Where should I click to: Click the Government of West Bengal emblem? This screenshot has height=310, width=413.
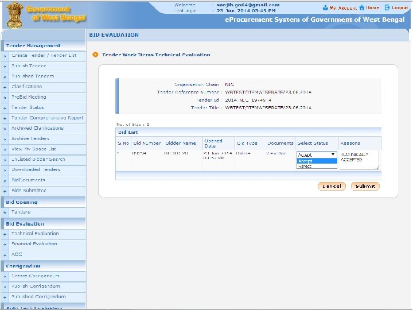(15, 15)
